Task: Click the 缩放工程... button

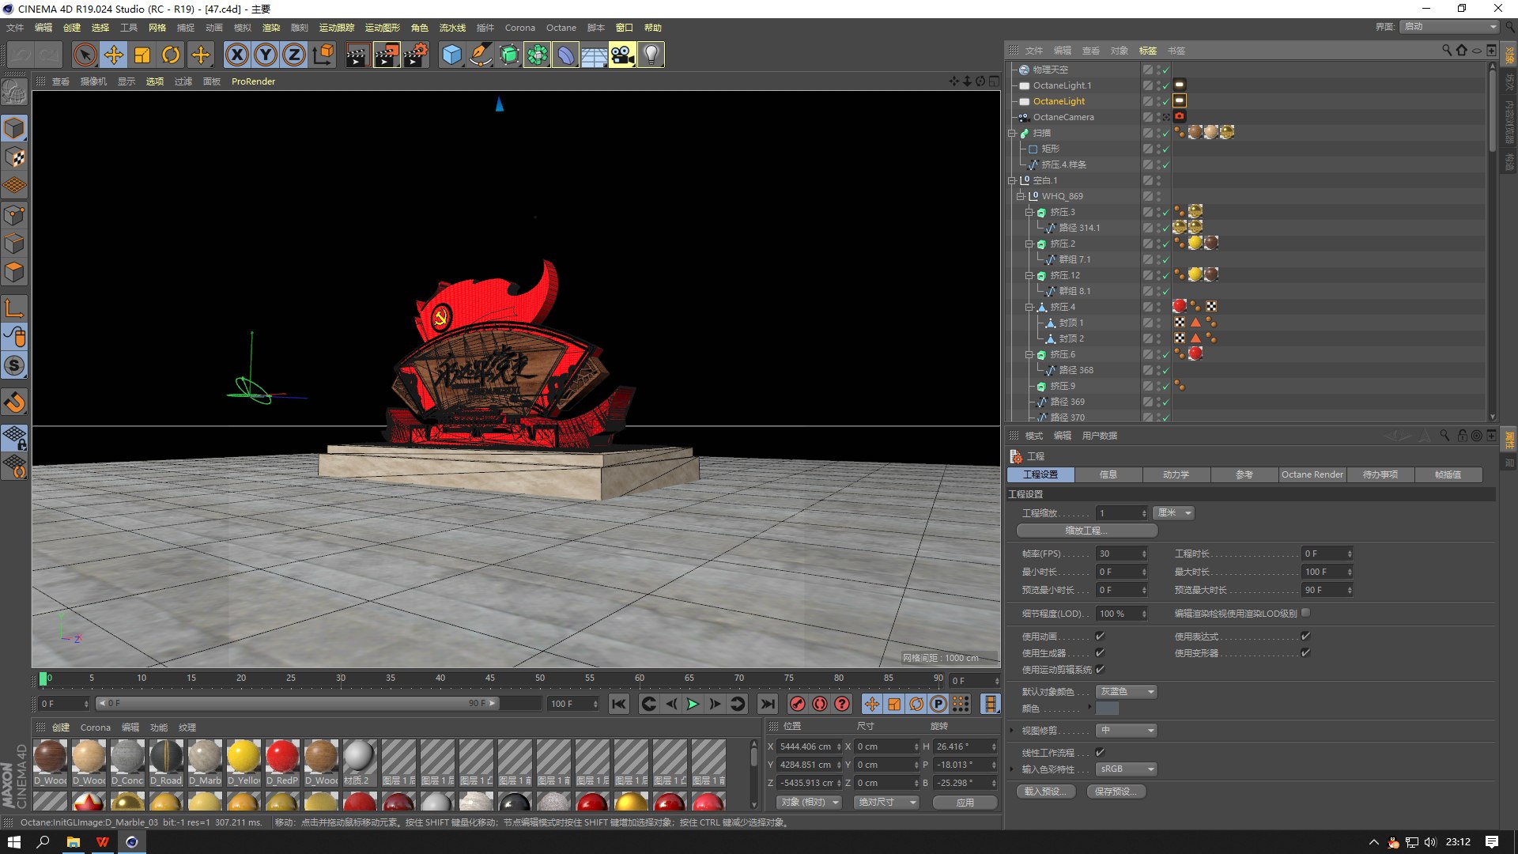Action: pyautogui.click(x=1086, y=531)
